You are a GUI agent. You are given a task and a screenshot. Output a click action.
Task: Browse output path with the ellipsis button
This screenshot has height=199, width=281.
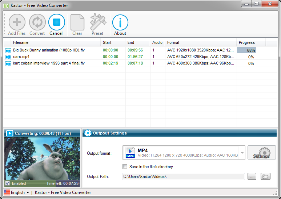click(252, 177)
